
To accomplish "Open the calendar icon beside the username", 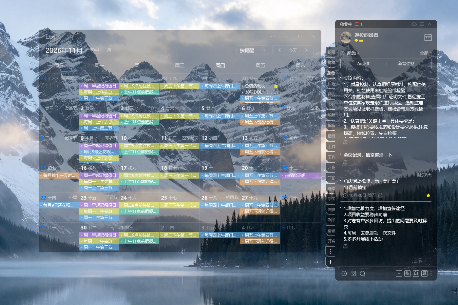I will point(428,37).
